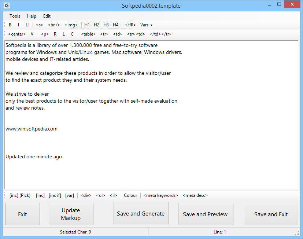The width and height of the screenshot is (303, 239).
Task: Click the [inc] (Pick) button
Action: 20,195
